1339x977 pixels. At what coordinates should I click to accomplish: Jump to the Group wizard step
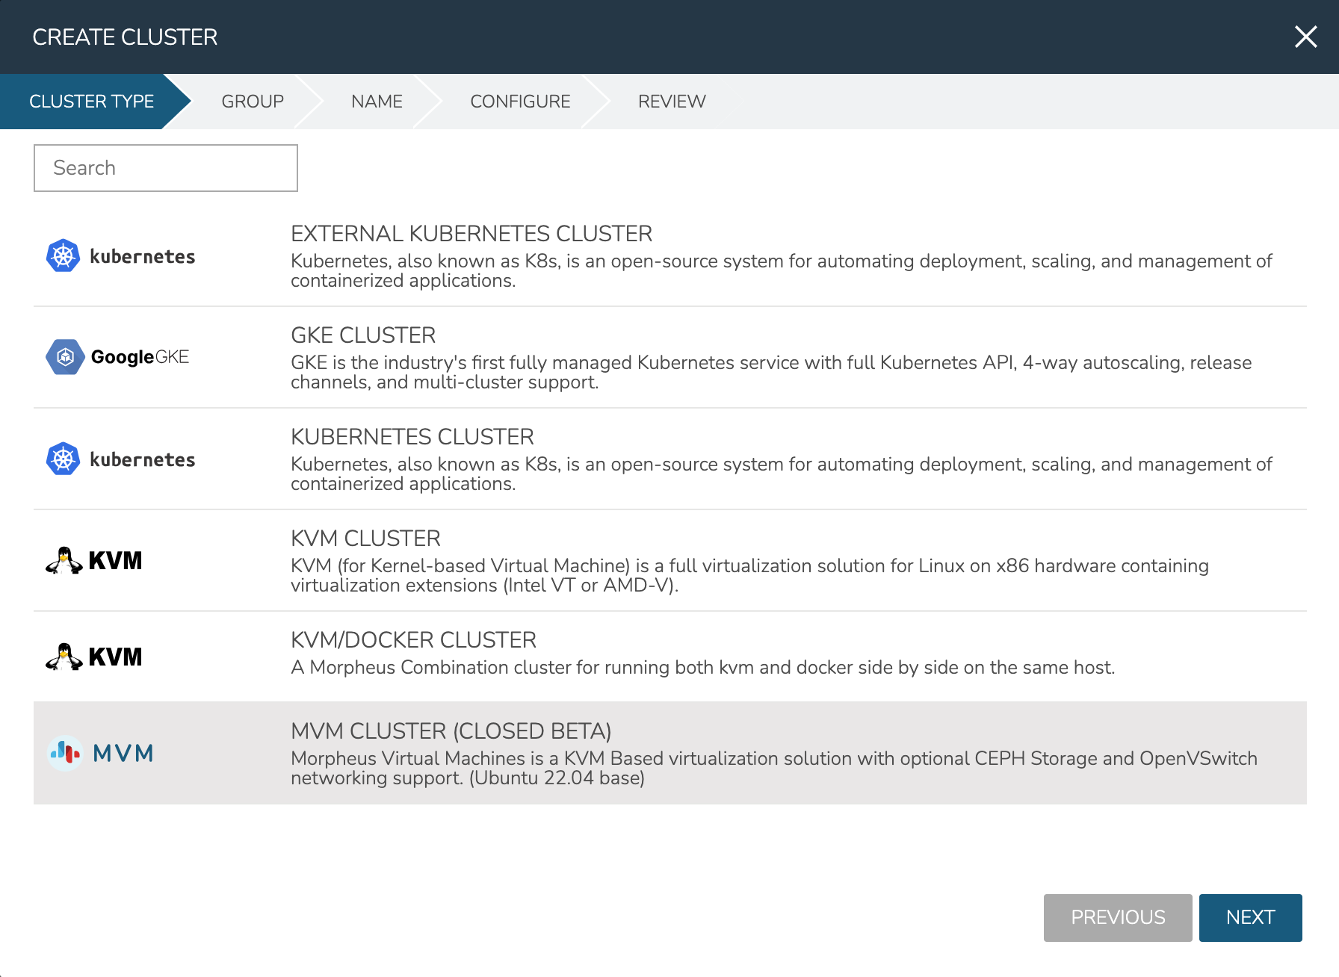pos(253,102)
